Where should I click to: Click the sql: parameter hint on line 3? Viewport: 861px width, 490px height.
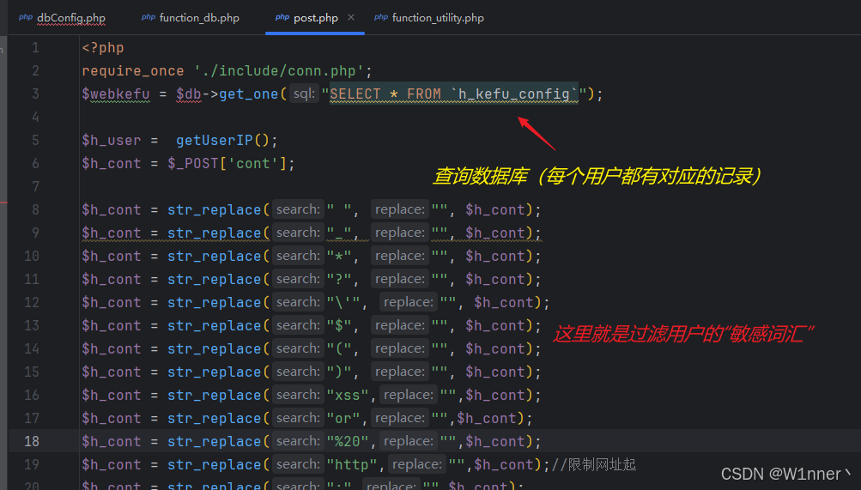pos(304,94)
